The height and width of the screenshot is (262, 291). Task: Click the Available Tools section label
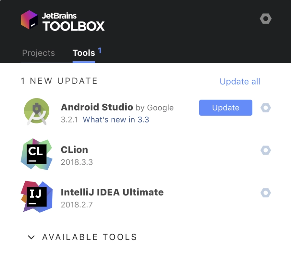pyautogui.click(x=90, y=237)
